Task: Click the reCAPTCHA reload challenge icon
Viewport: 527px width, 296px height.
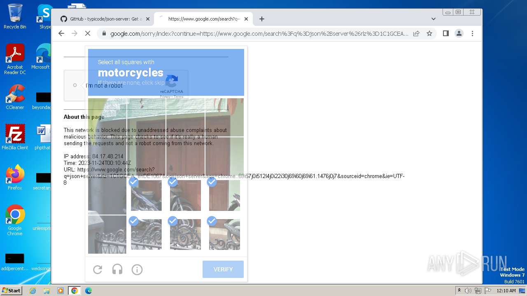Action: point(98,269)
